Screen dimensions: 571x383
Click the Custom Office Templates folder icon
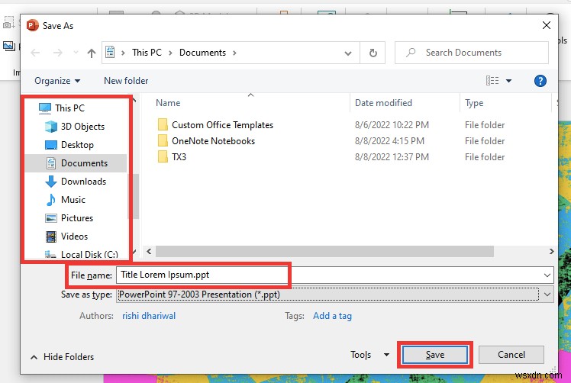click(163, 124)
